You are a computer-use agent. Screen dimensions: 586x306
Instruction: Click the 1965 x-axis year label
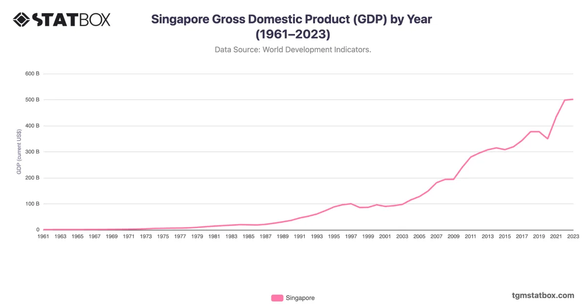coord(78,236)
